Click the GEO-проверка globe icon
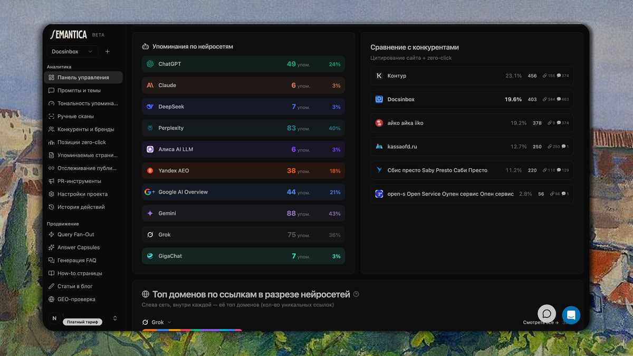The height and width of the screenshot is (356, 633). point(51,299)
